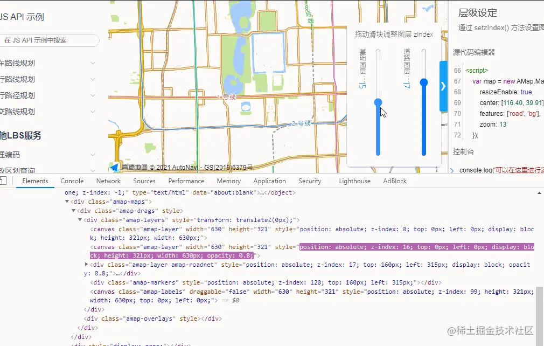Viewport: 544px width, 346px height.
Task: Select the amap-markers div element row
Action: (x=266, y=282)
